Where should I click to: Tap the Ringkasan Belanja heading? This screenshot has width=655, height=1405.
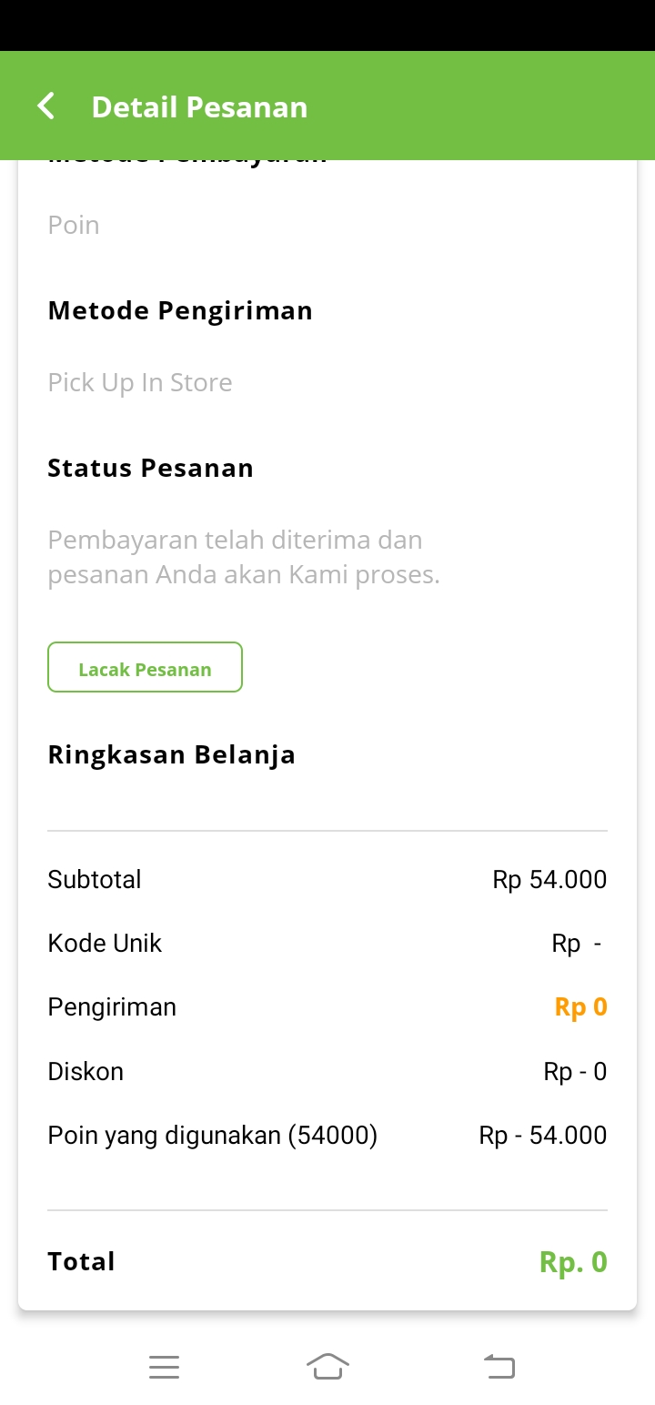pyautogui.click(x=171, y=755)
